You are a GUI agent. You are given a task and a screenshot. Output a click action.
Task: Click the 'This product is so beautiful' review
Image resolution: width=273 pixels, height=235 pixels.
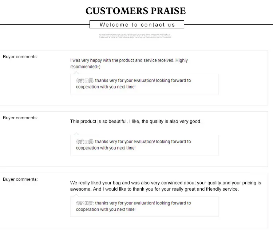click(x=135, y=122)
